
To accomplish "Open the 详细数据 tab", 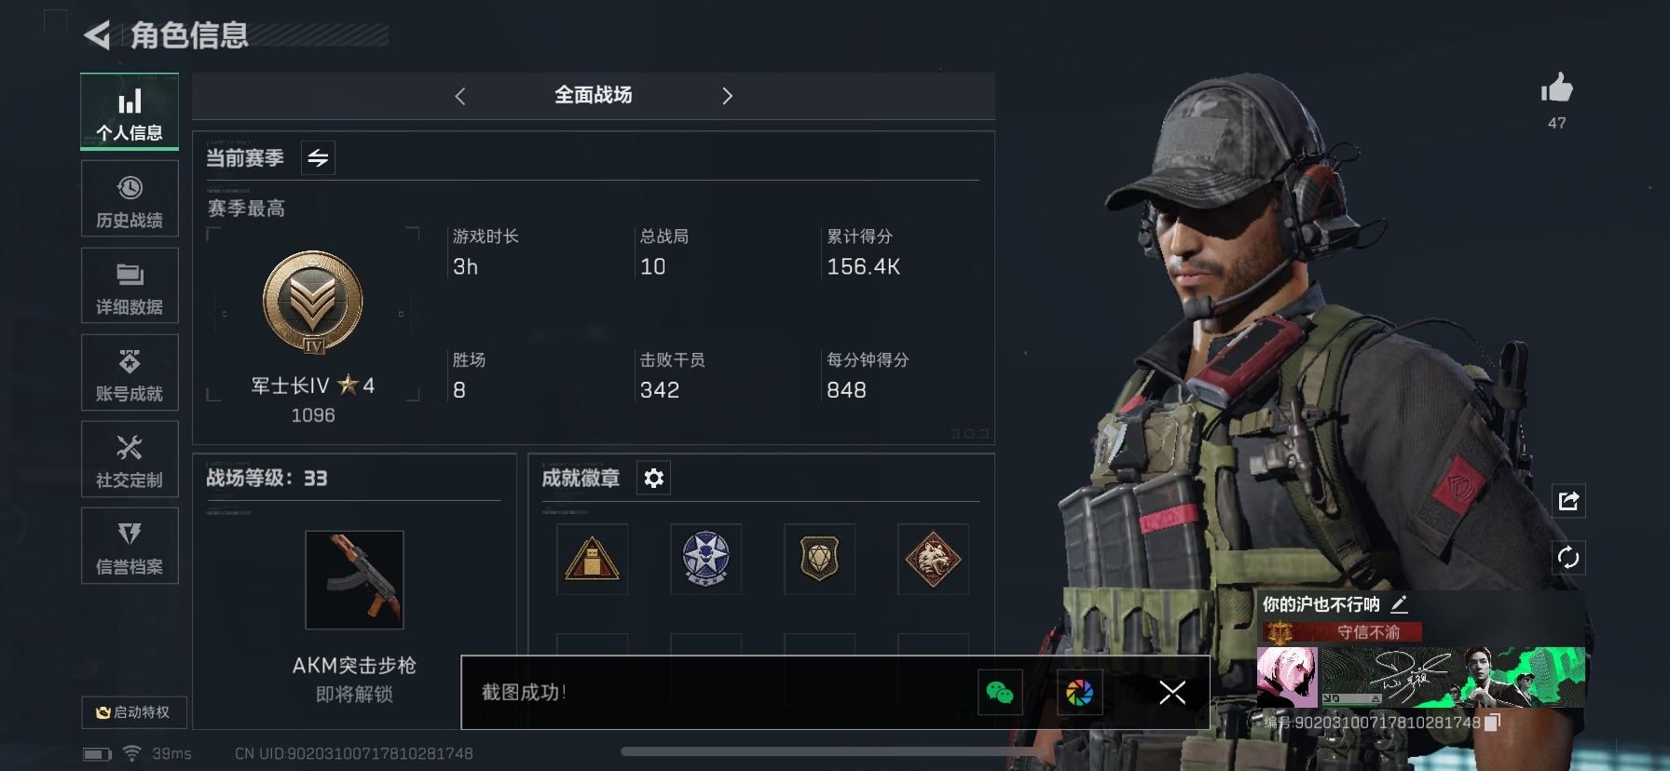I will (130, 287).
